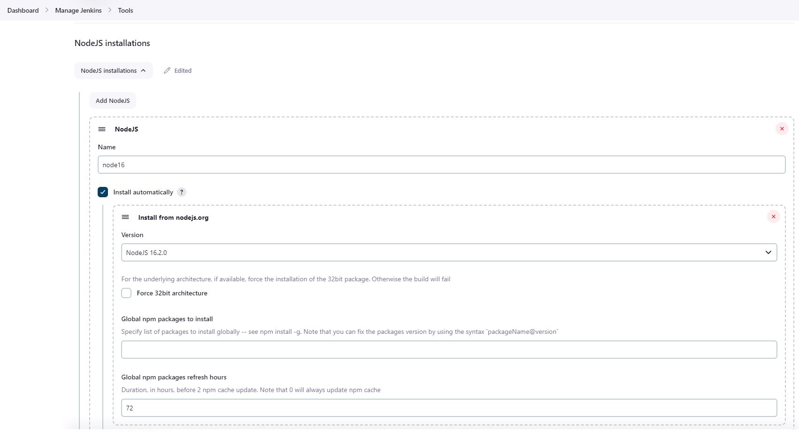This screenshot has width=799, height=432.
Task: Go to Dashboard breadcrumb
Action: pyautogui.click(x=23, y=10)
